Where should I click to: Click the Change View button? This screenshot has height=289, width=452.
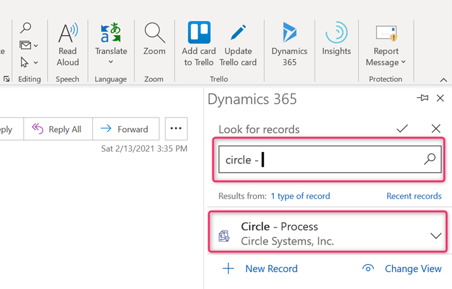[x=402, y=268]
